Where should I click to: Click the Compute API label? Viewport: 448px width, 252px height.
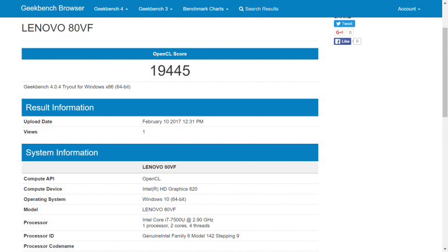(39, 179)
